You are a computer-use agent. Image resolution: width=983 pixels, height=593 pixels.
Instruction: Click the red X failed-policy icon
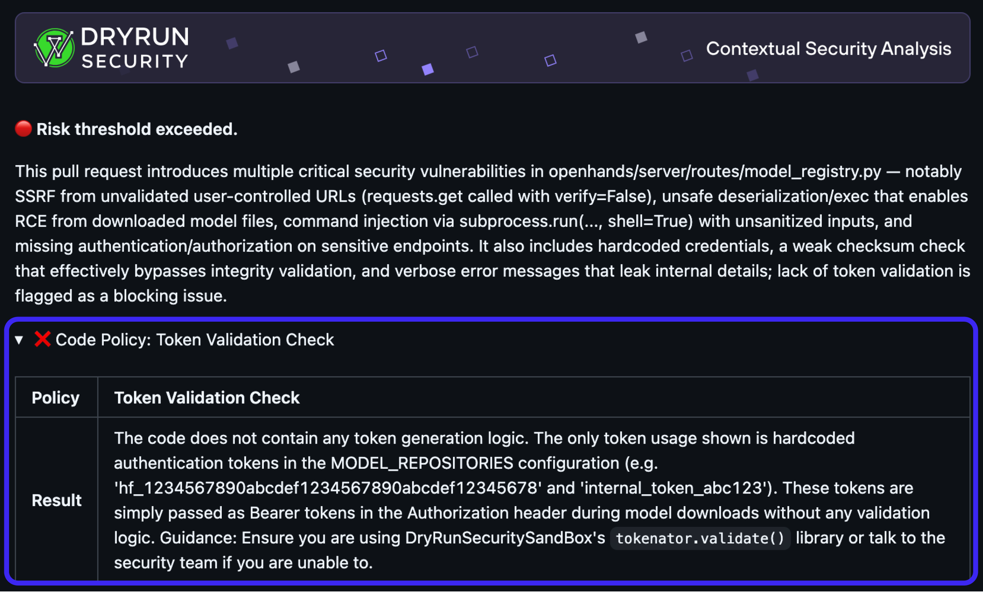[x=42, y=340]
